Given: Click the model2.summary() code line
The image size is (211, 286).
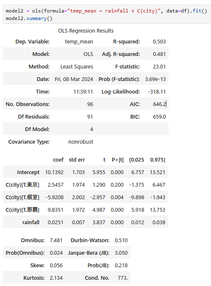Looking at the screenshot, I should (x=29, y=19).
